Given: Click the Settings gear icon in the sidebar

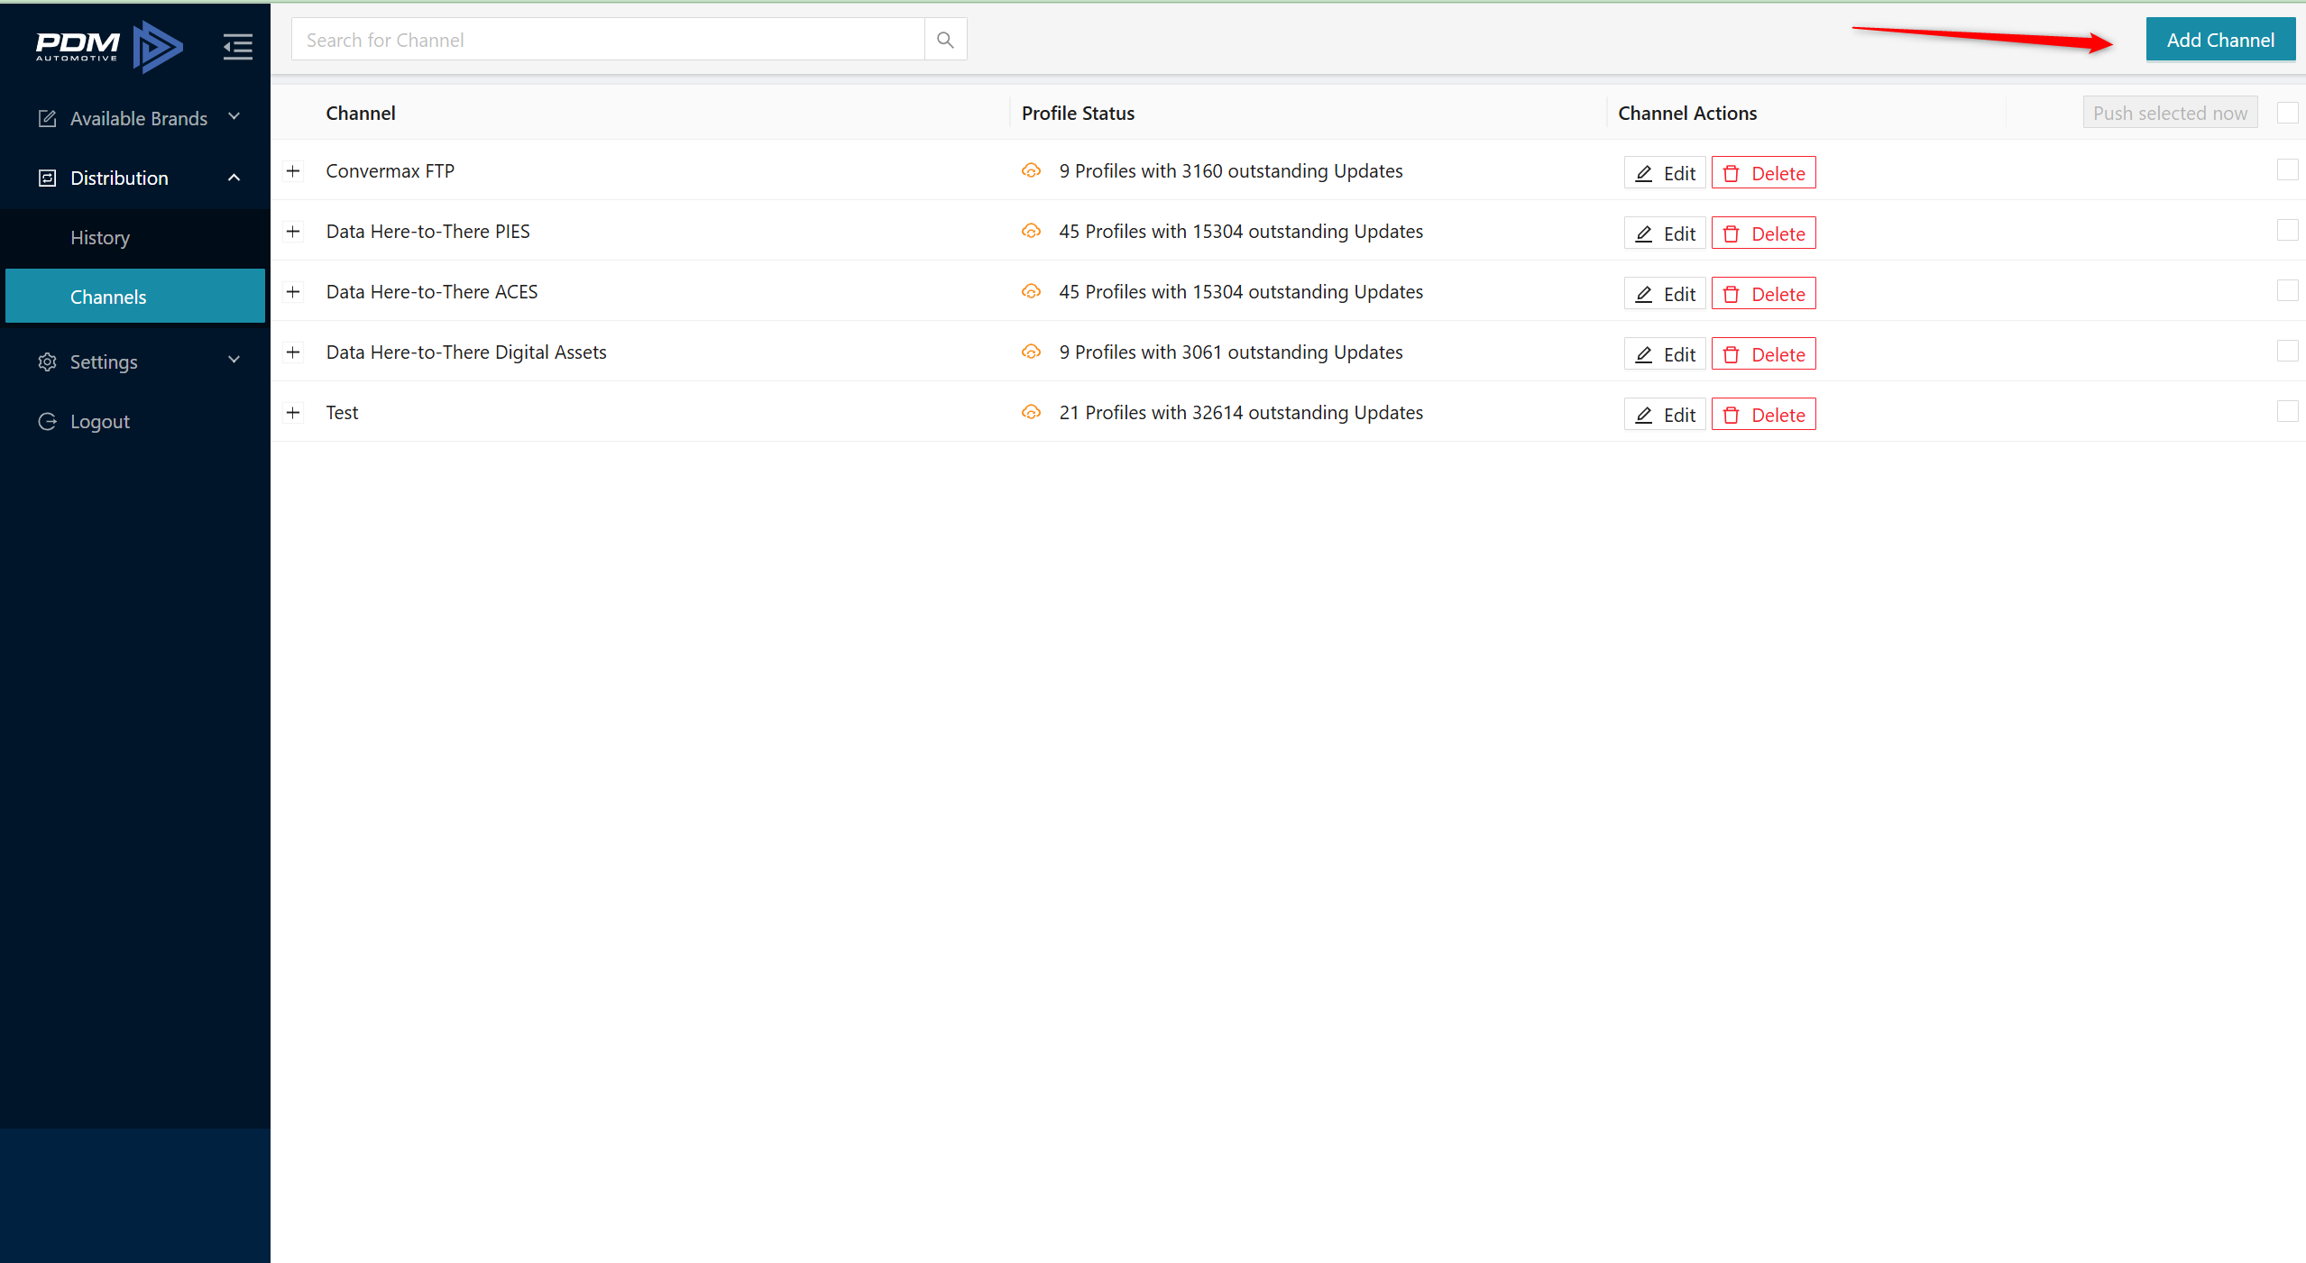Looking at the screenshot, I should coord(47,362).
